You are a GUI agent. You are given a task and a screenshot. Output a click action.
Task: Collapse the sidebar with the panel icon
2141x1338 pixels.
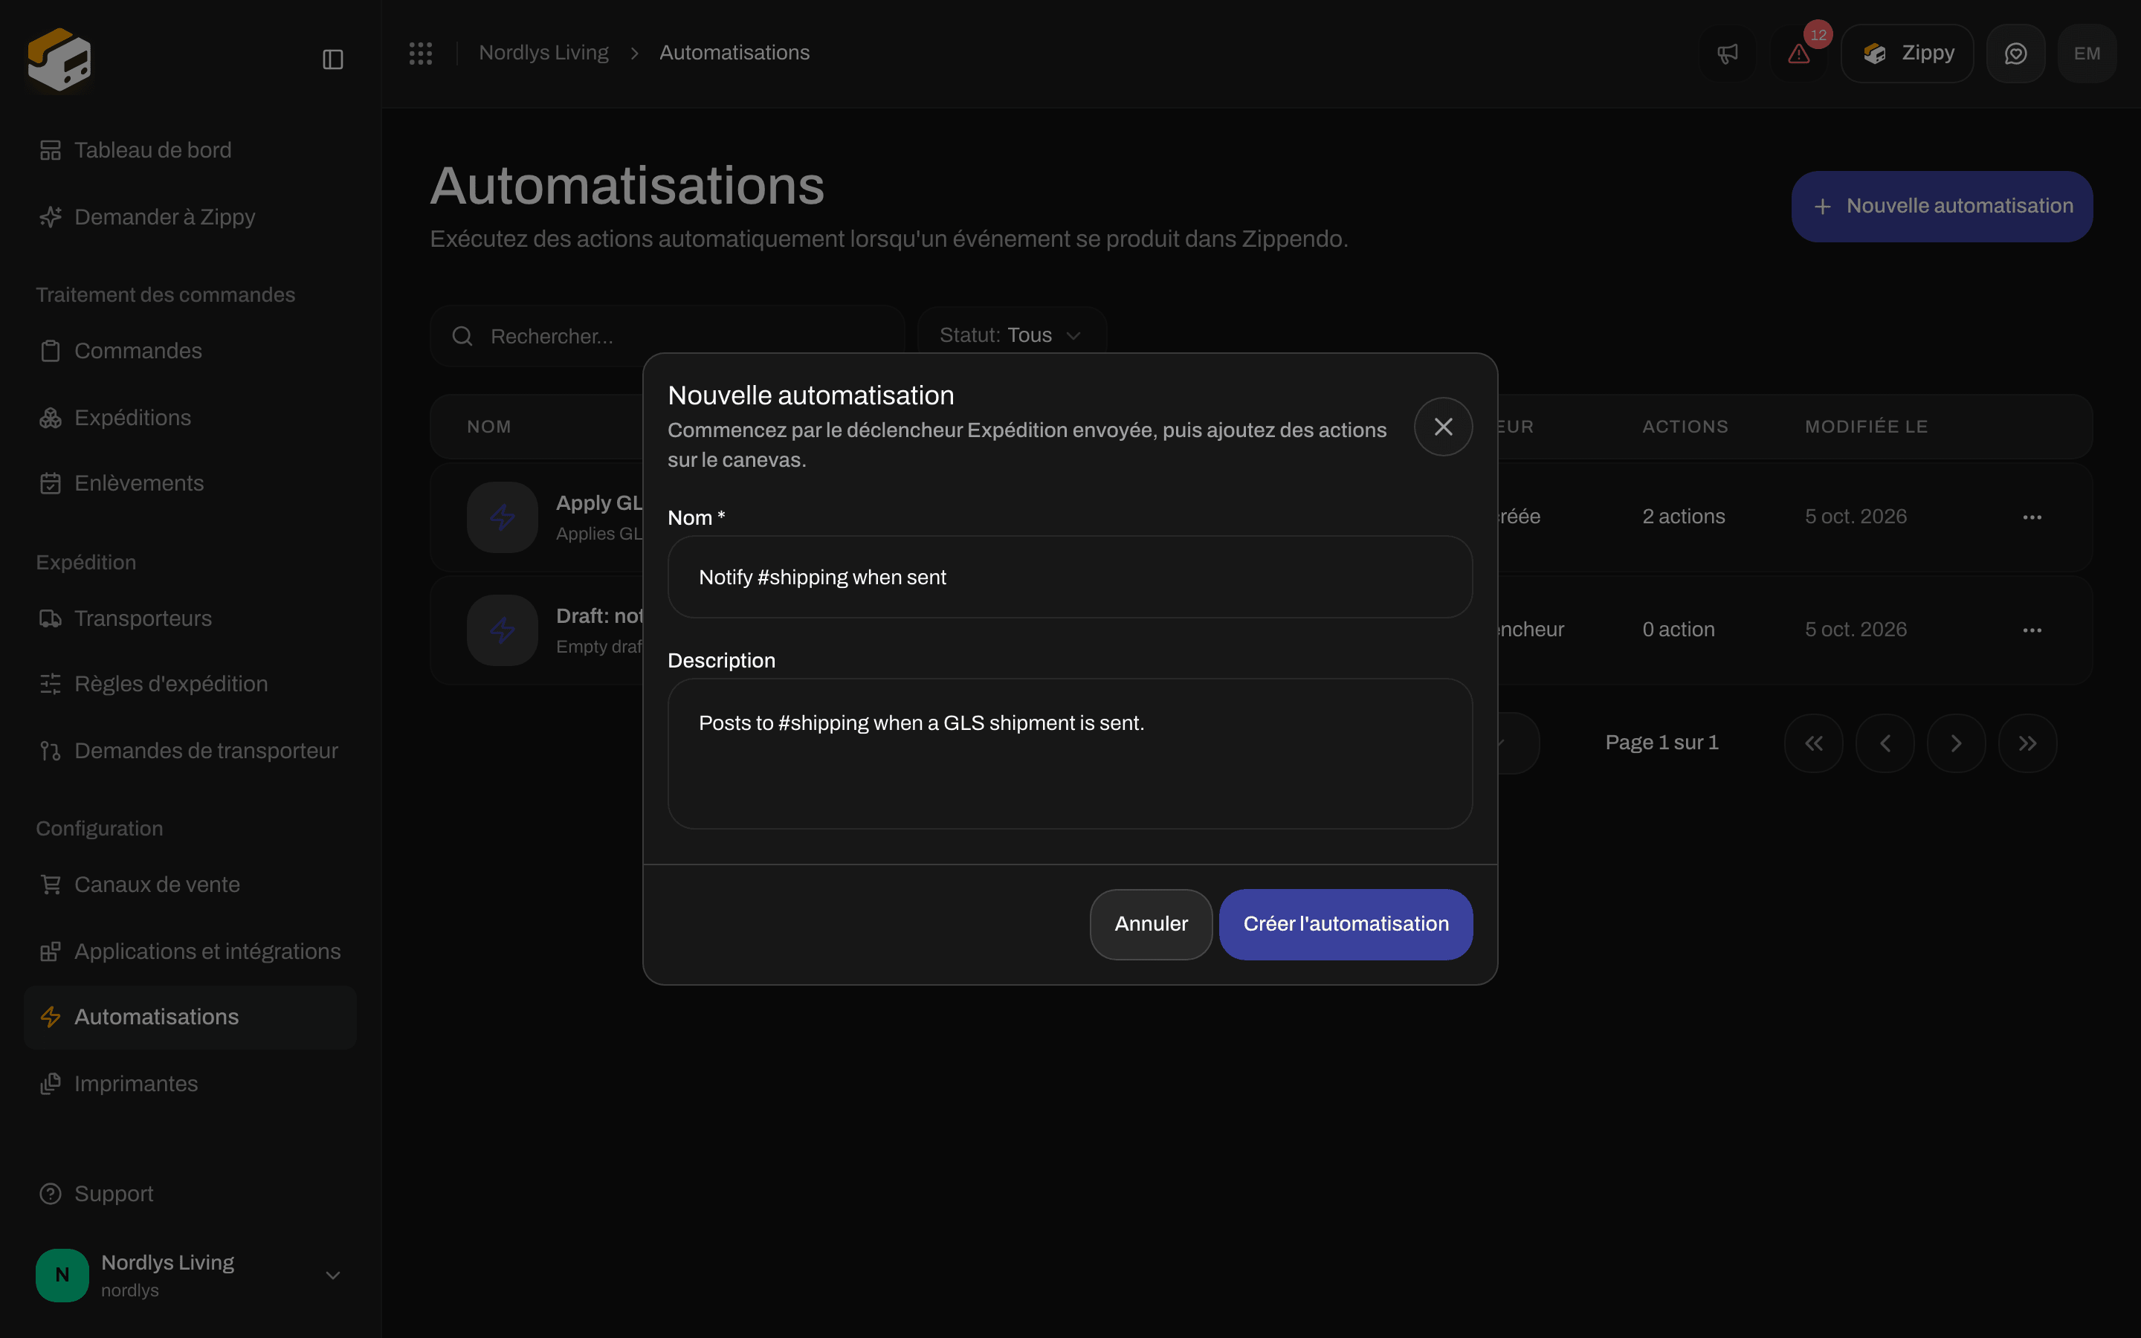332,59
